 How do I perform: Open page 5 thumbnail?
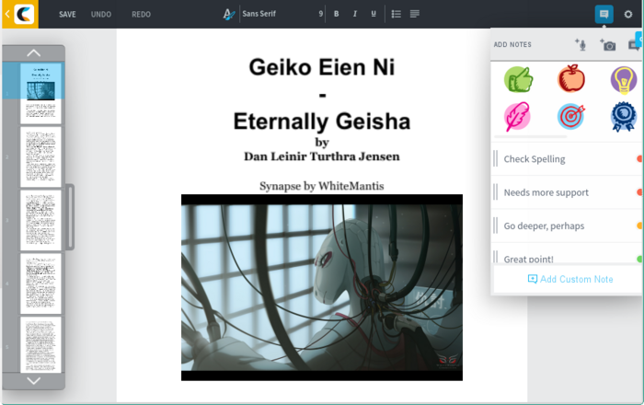40,344
